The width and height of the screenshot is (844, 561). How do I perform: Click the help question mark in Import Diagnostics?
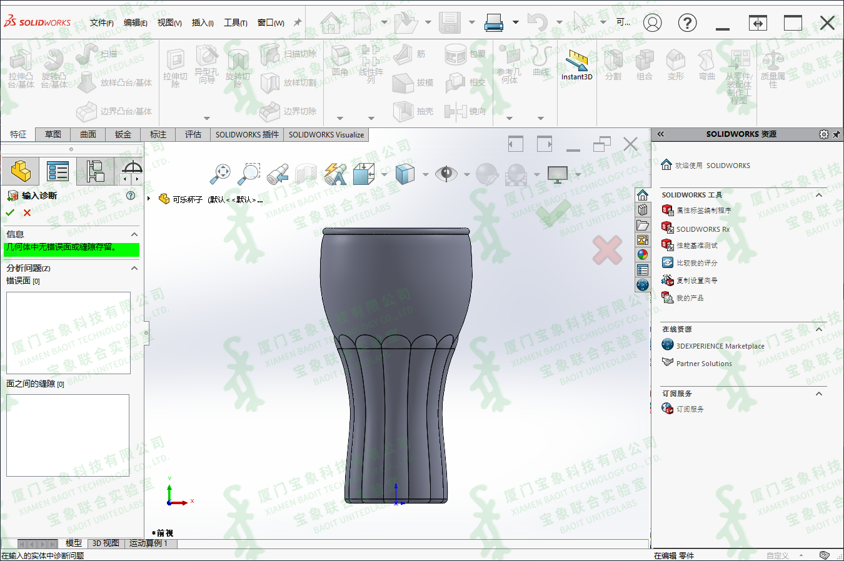pos(131,196)
